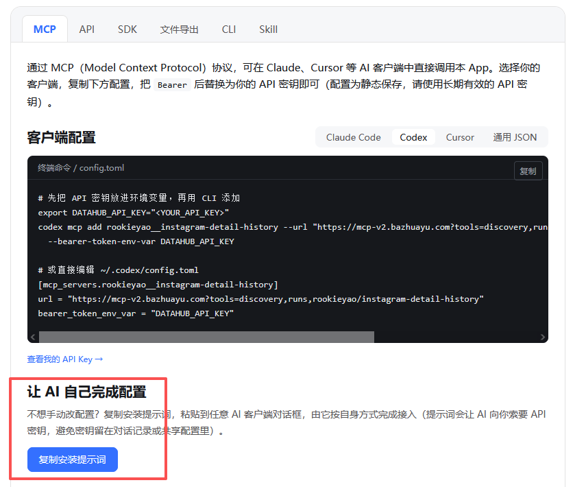Open the API tab
Viewport: 573px width, 487px height.
pyautogui.click(x=86, y=29)
